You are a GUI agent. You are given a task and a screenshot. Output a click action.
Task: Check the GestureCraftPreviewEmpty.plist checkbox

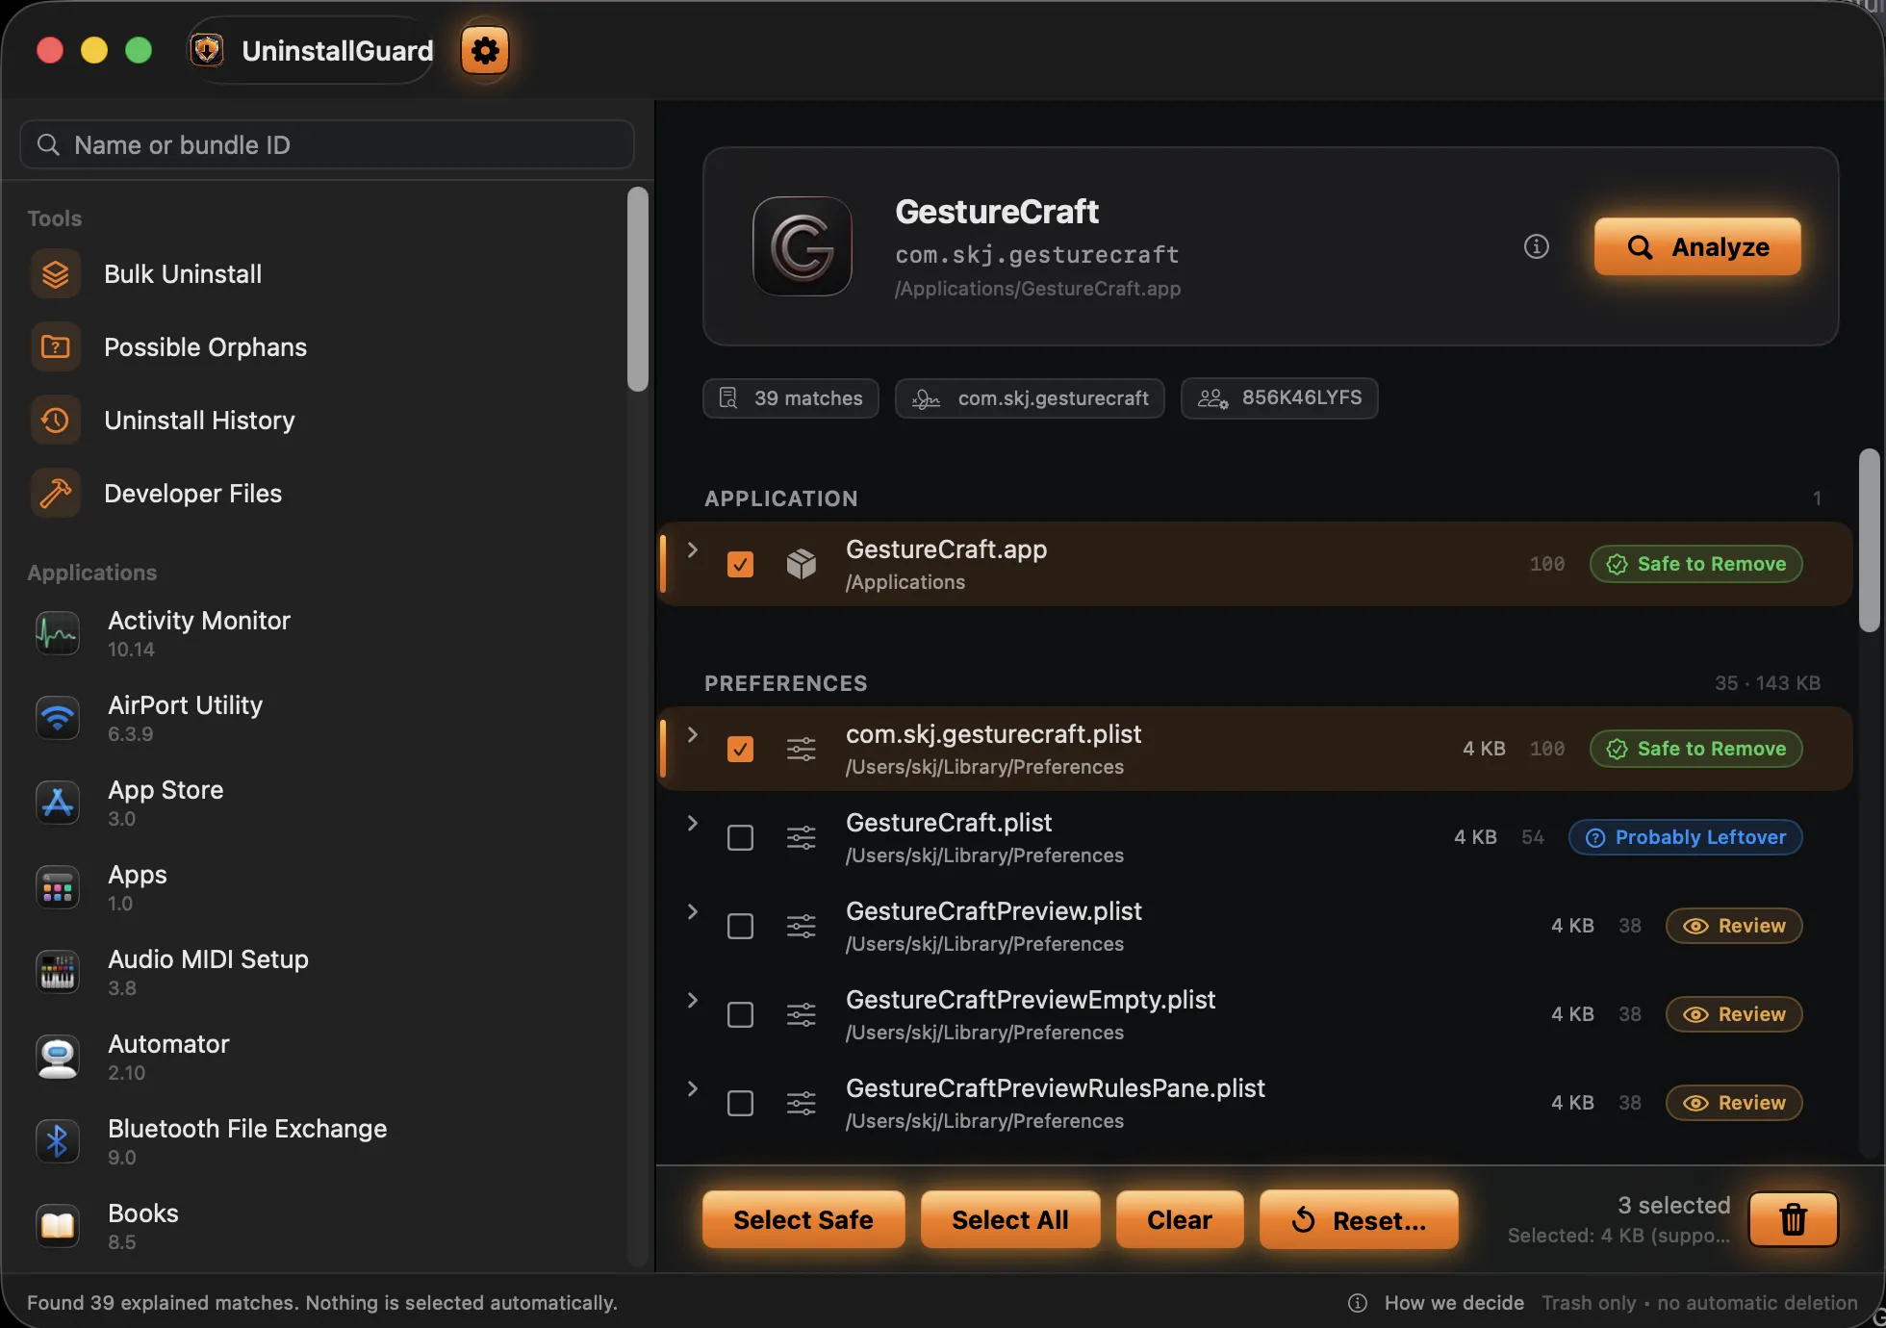tap(740, 1014)
